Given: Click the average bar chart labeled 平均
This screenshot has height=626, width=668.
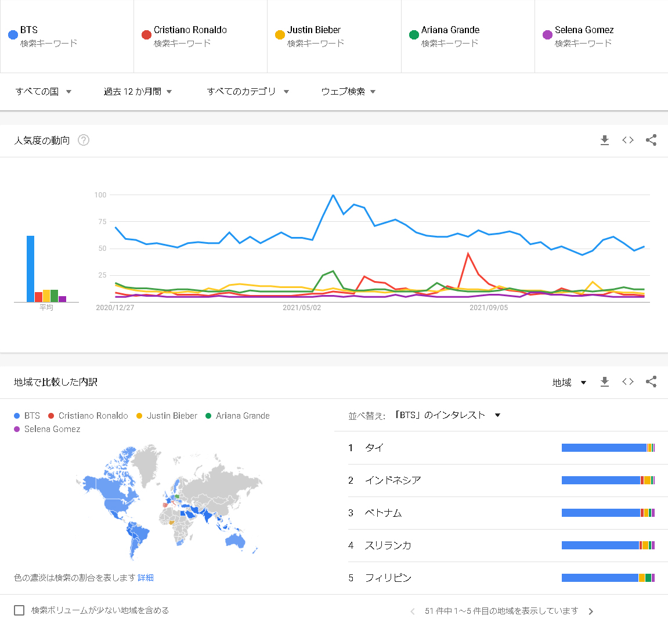Looking at the screenshot, I should tap(46, 269).
